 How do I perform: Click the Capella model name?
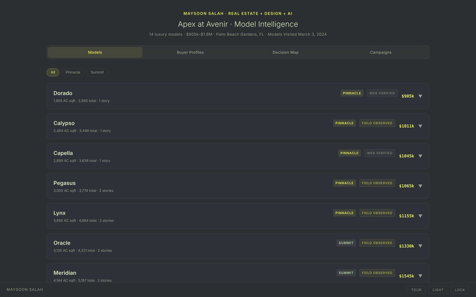pyautogui.click(x=63, y=153)
